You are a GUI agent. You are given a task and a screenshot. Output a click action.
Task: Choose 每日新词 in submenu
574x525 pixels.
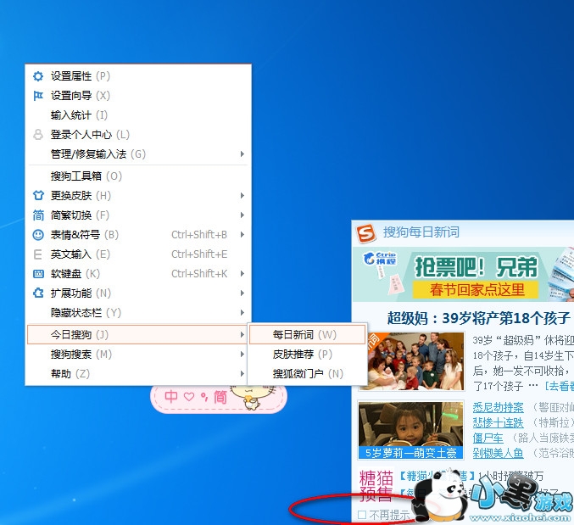click(308, 335)
